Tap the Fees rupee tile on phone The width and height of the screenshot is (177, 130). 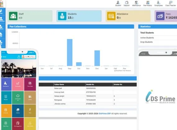pos(30,111)
